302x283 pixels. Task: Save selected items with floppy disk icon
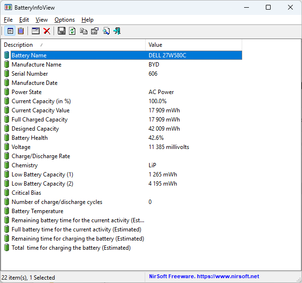61,31
